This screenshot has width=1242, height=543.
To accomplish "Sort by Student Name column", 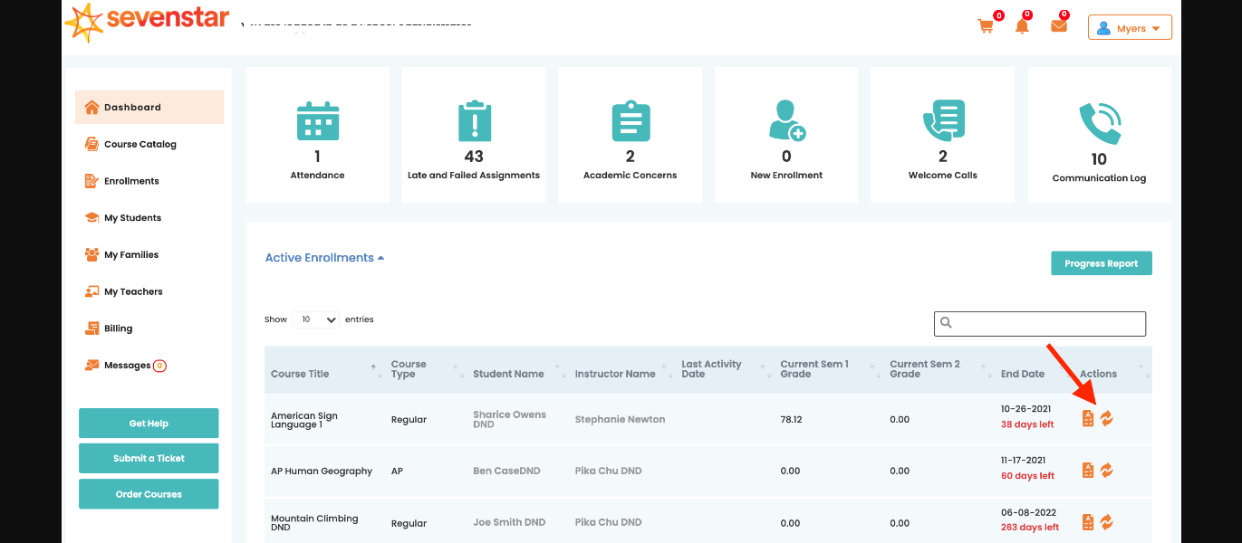I will pos(517,369).
